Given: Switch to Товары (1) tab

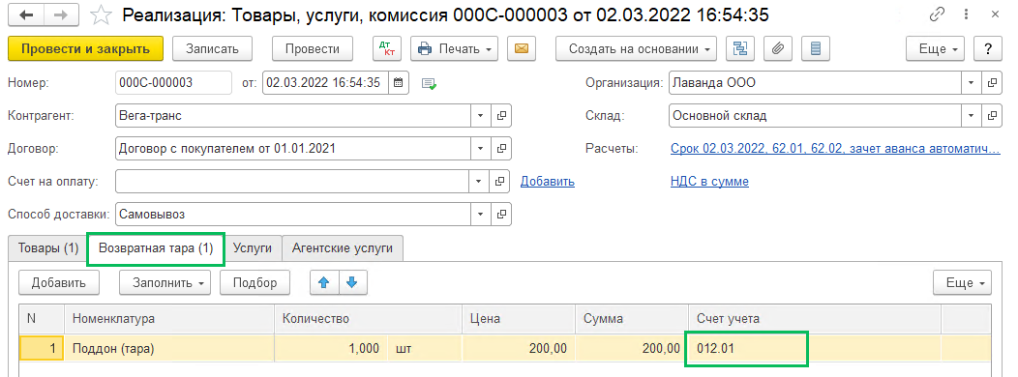Looking at the screenshot, I should pyautogui.click(x=48, y=248).
